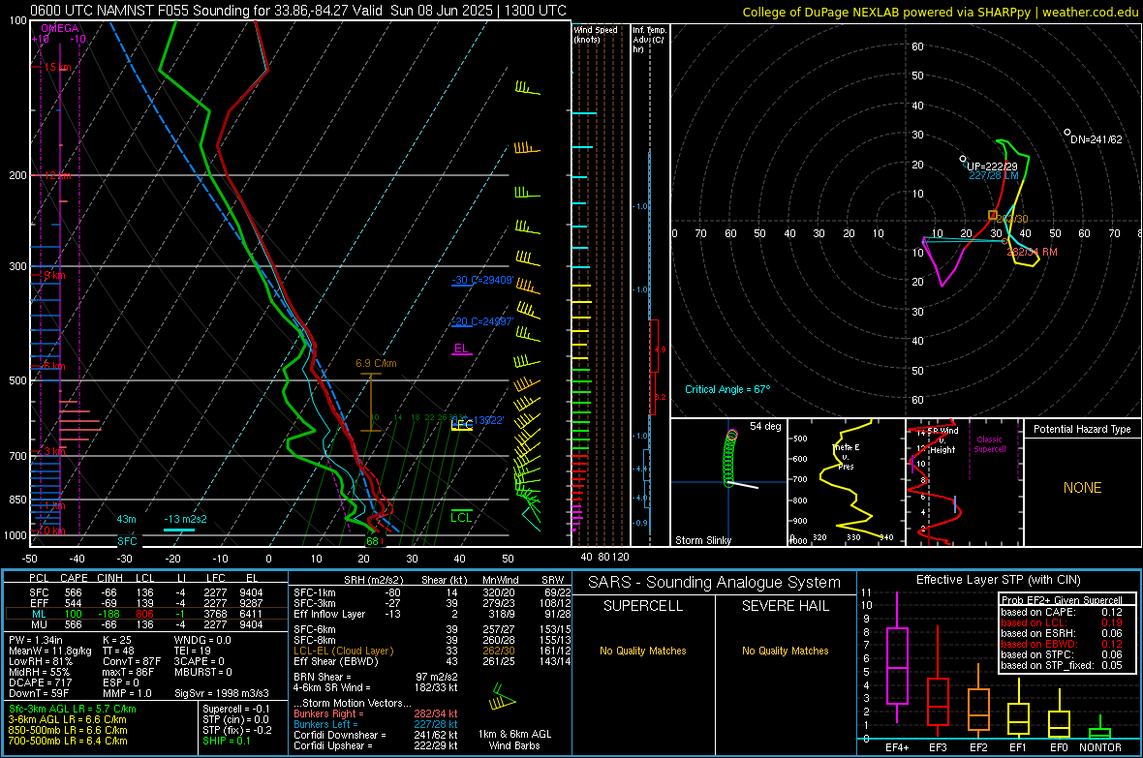Click the magenta EL level label
Screen dimensions: 1143x758
pos(461,349)
